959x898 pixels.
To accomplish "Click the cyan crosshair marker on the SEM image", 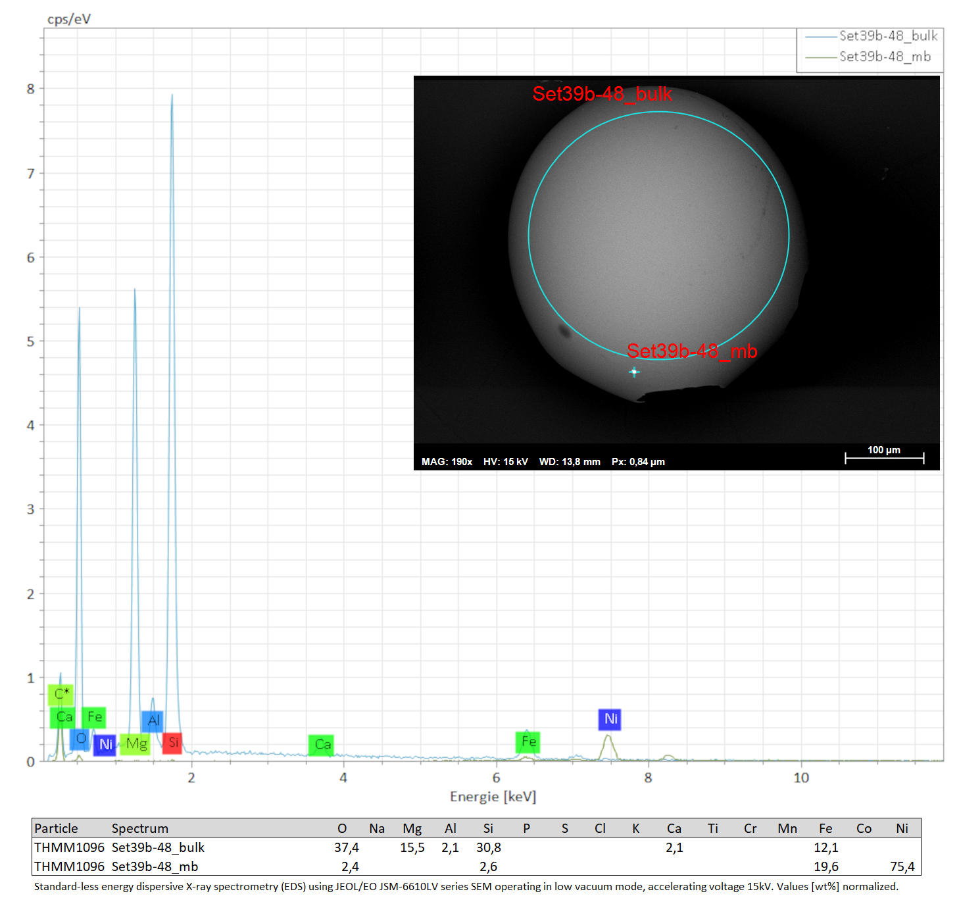I will click(x=634, y=372).
